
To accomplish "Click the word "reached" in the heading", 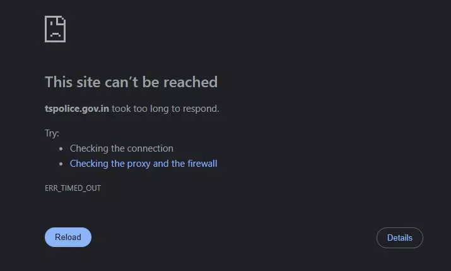I will (x=190, y=82).
